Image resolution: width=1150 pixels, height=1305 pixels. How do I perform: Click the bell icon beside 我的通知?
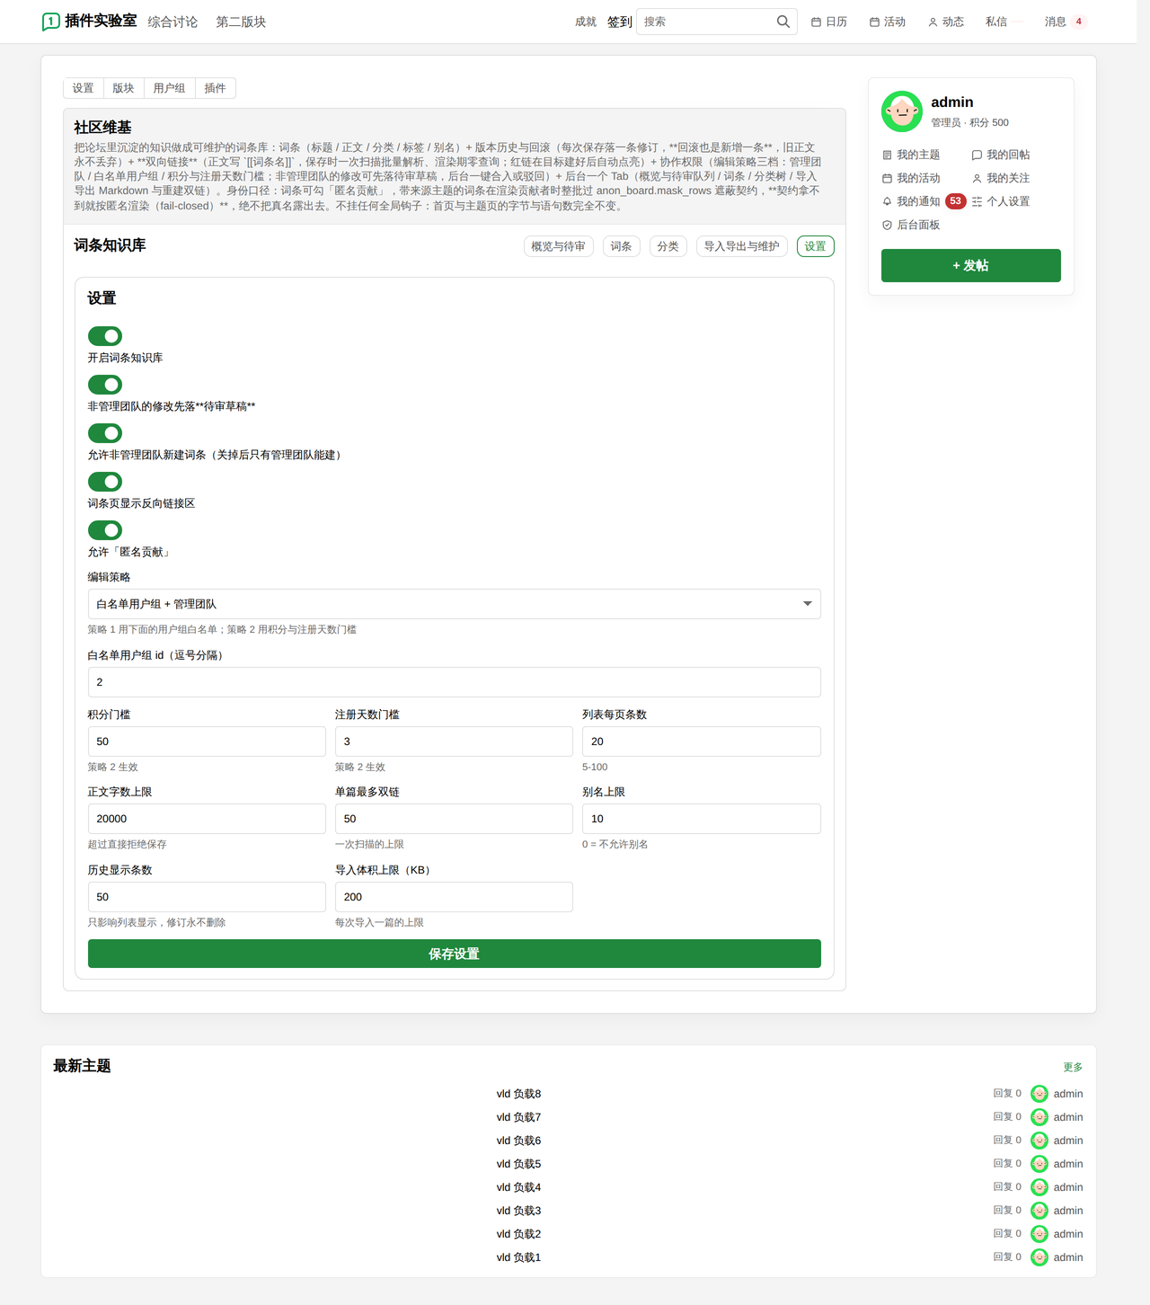pos(887,201)
